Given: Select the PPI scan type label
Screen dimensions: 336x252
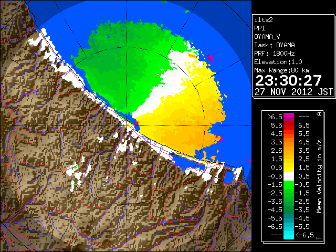Looking at the screenshot, I should click(x=259, y=28).
